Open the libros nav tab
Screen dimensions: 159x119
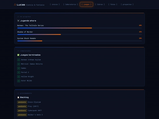(100, 4)
